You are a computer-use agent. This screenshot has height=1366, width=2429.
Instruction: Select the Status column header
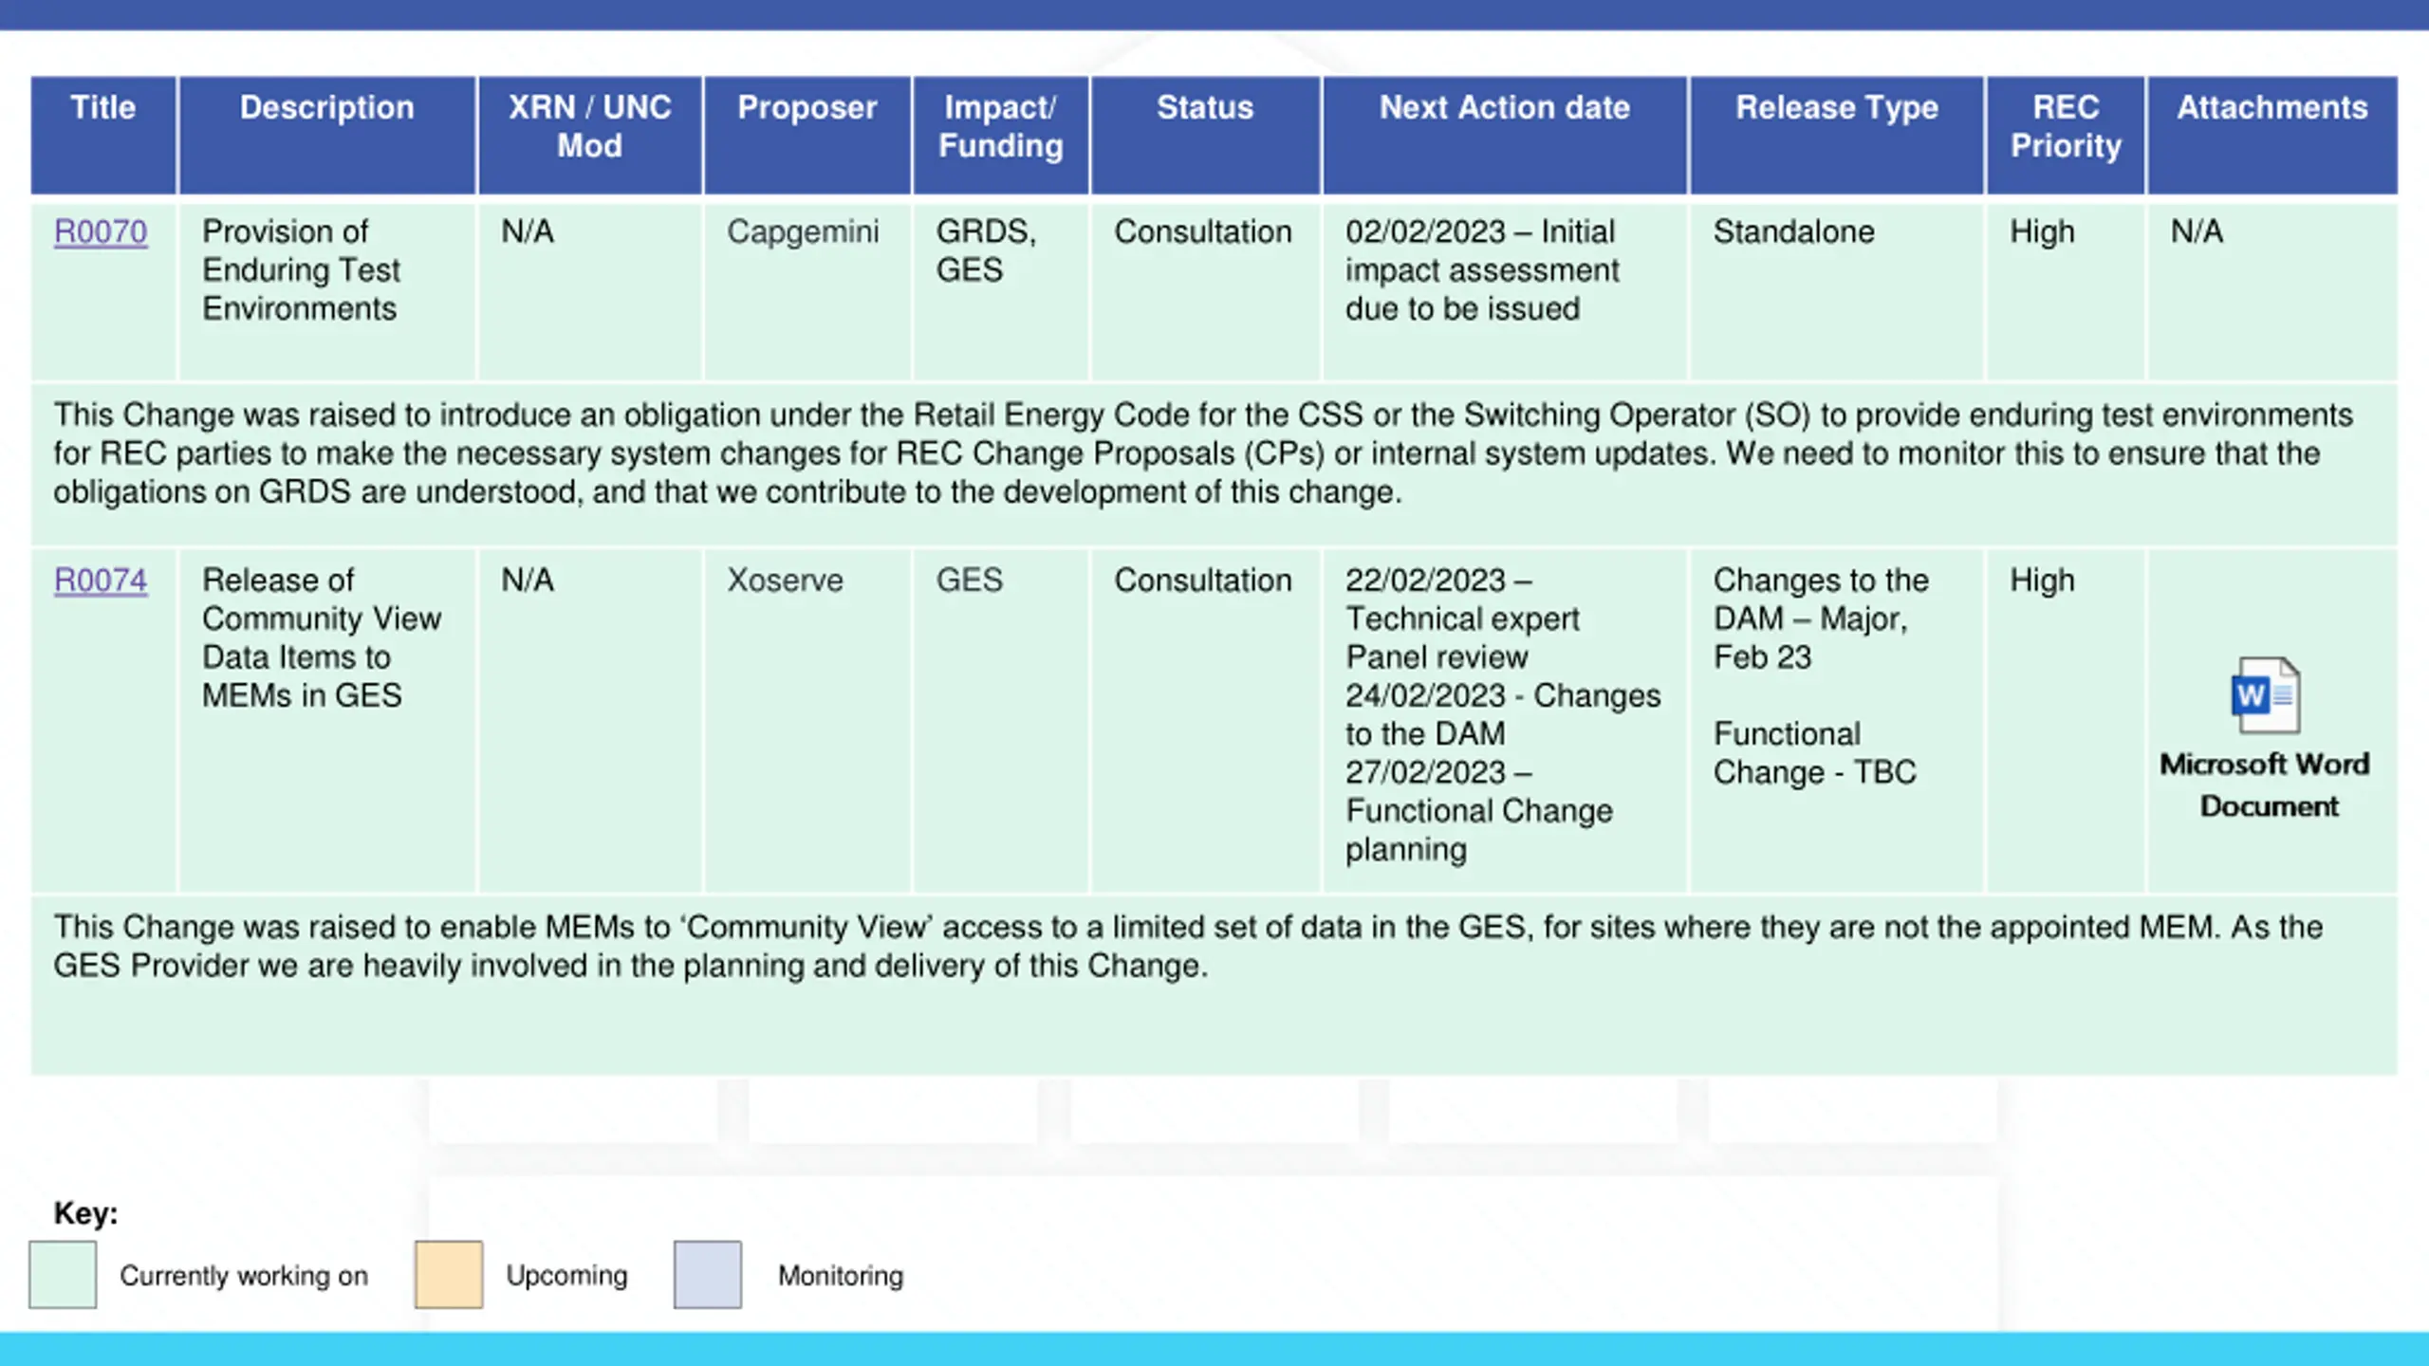pyautogui.click(x=1205, y=135)
